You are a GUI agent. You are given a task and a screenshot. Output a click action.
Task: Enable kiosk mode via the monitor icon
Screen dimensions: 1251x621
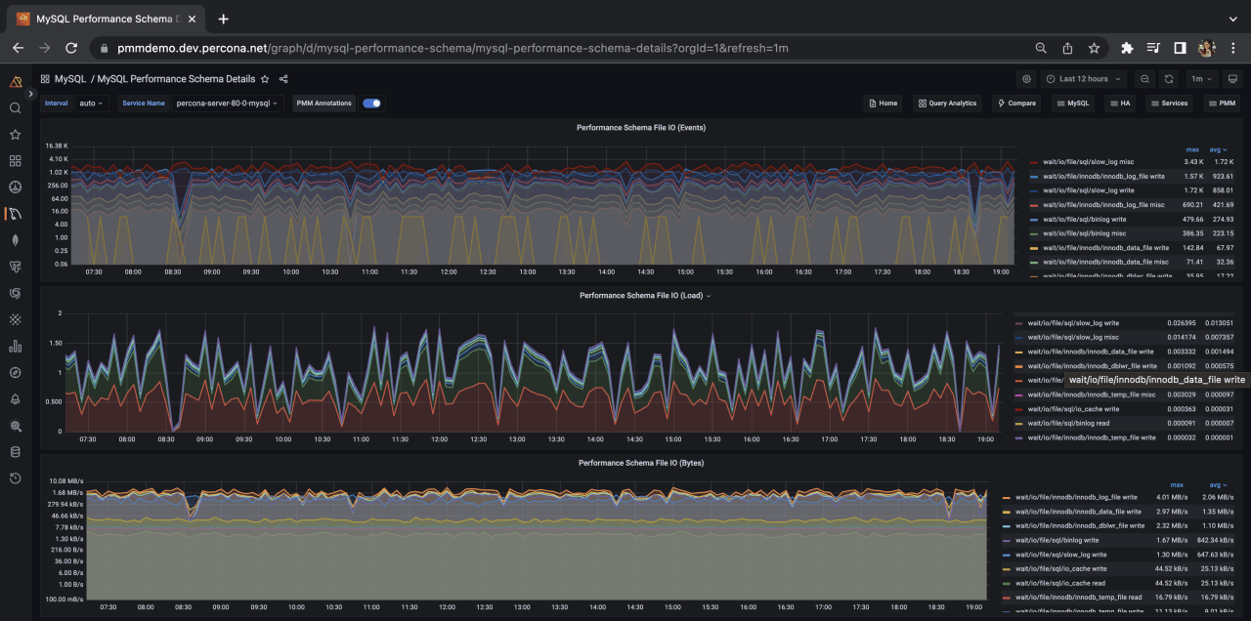tap(1231, 79)
